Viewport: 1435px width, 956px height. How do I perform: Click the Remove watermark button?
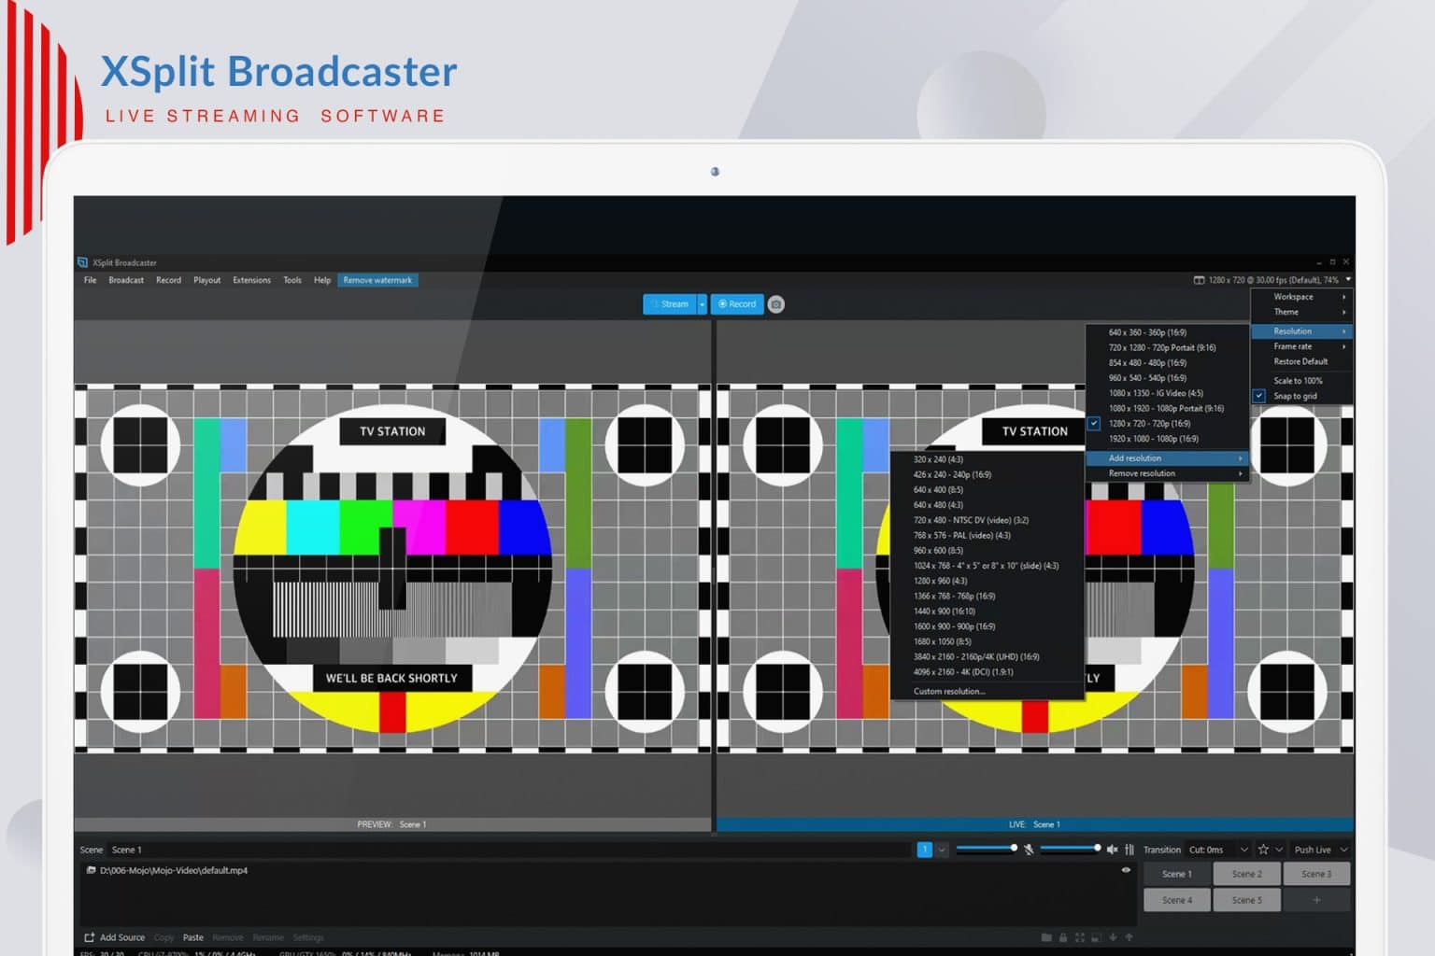pyautogui.click(x=377, y=280)
